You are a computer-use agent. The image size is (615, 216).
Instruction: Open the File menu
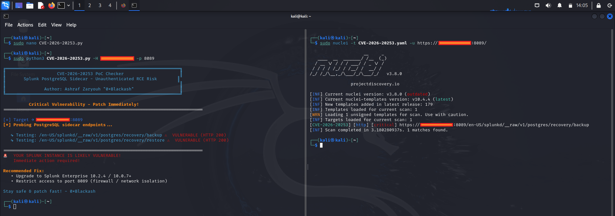click(x=9, y=25)
